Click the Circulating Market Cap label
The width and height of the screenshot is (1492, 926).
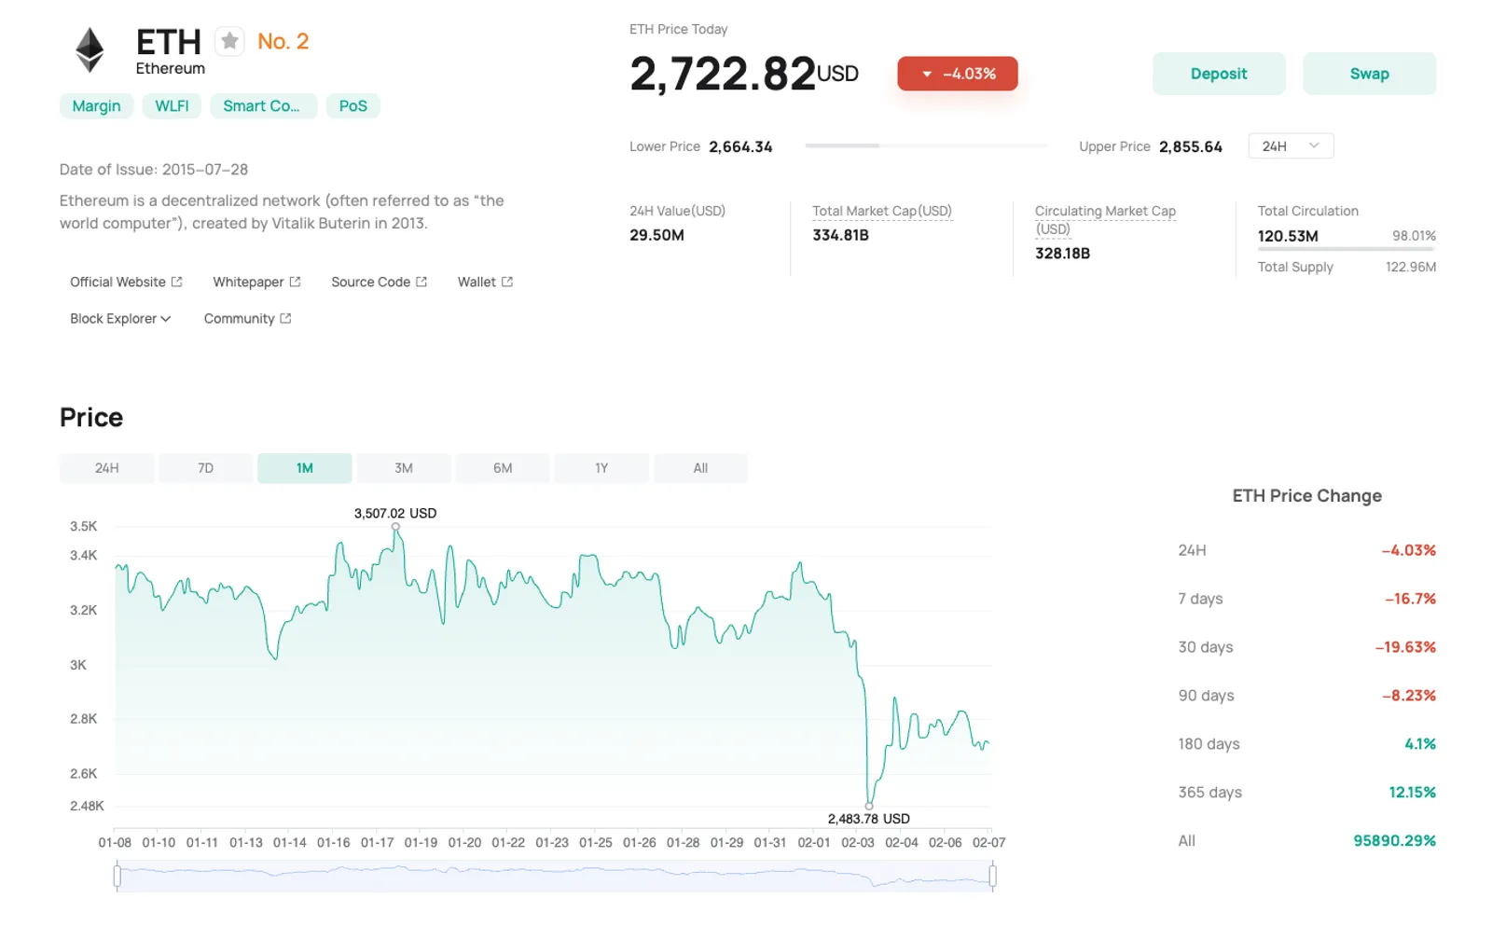(x=1105, y=220)
